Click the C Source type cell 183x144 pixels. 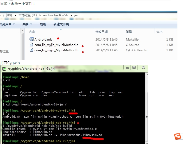[132, 45]
